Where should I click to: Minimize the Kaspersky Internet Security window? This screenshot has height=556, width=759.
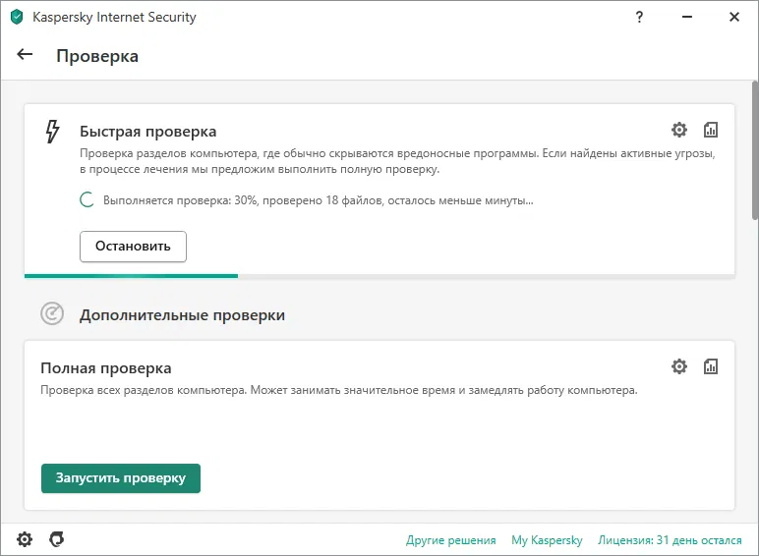click(687, 17)
